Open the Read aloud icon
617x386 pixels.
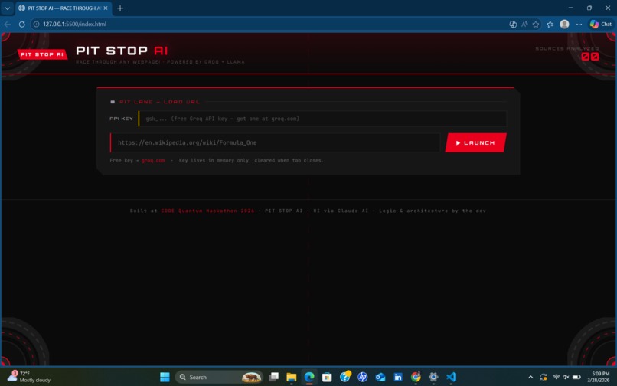click(x=524, y=24)
